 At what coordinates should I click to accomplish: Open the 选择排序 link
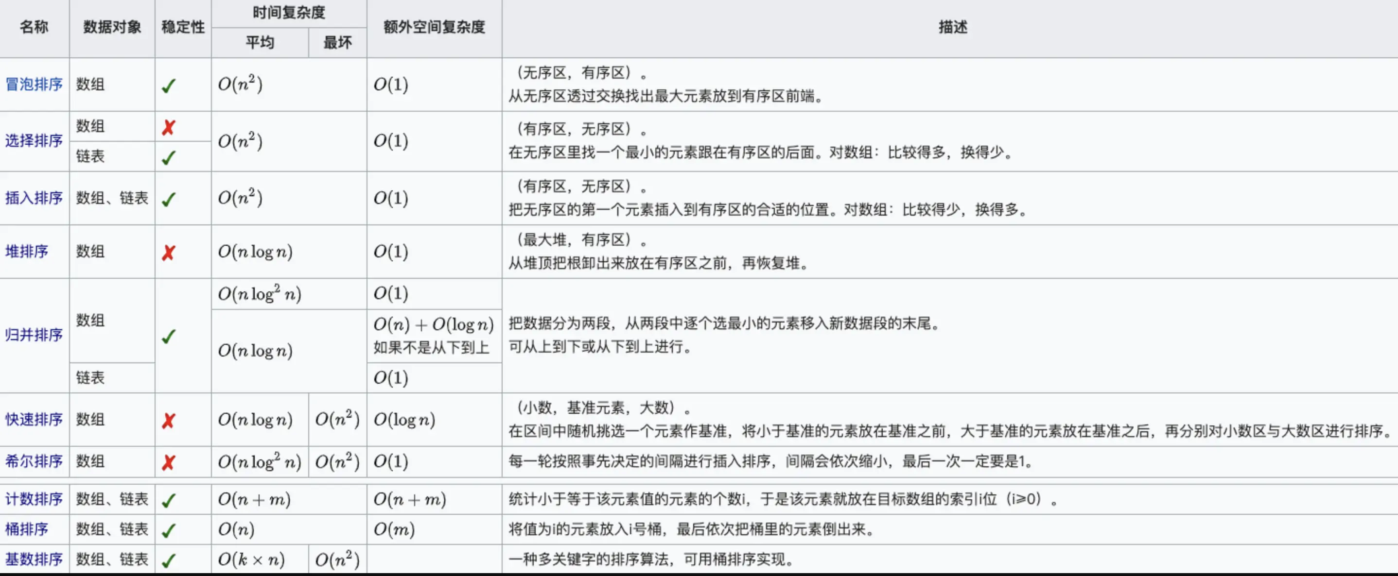click(34, 141)
